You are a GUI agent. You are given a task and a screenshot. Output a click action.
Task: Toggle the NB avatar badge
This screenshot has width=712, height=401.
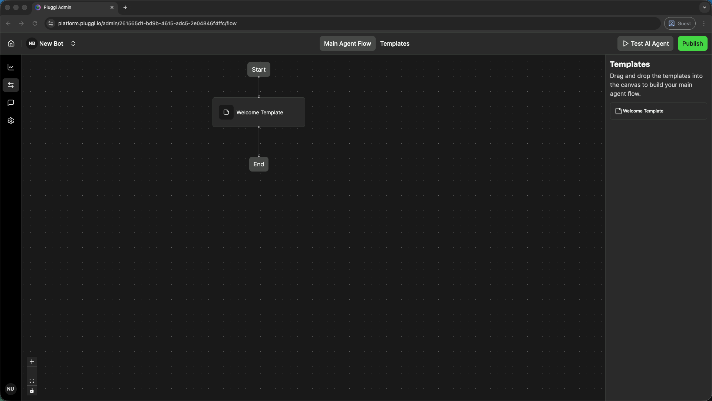pos(32,43)
